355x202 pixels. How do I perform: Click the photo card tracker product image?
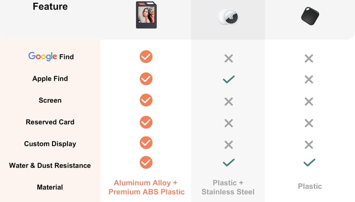[x=146, y=15]
